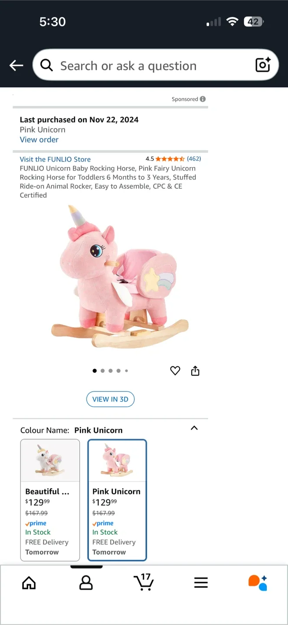
Task: Collapse the Colour Name section
Action: pyautogui.click(x=194, y=428)
